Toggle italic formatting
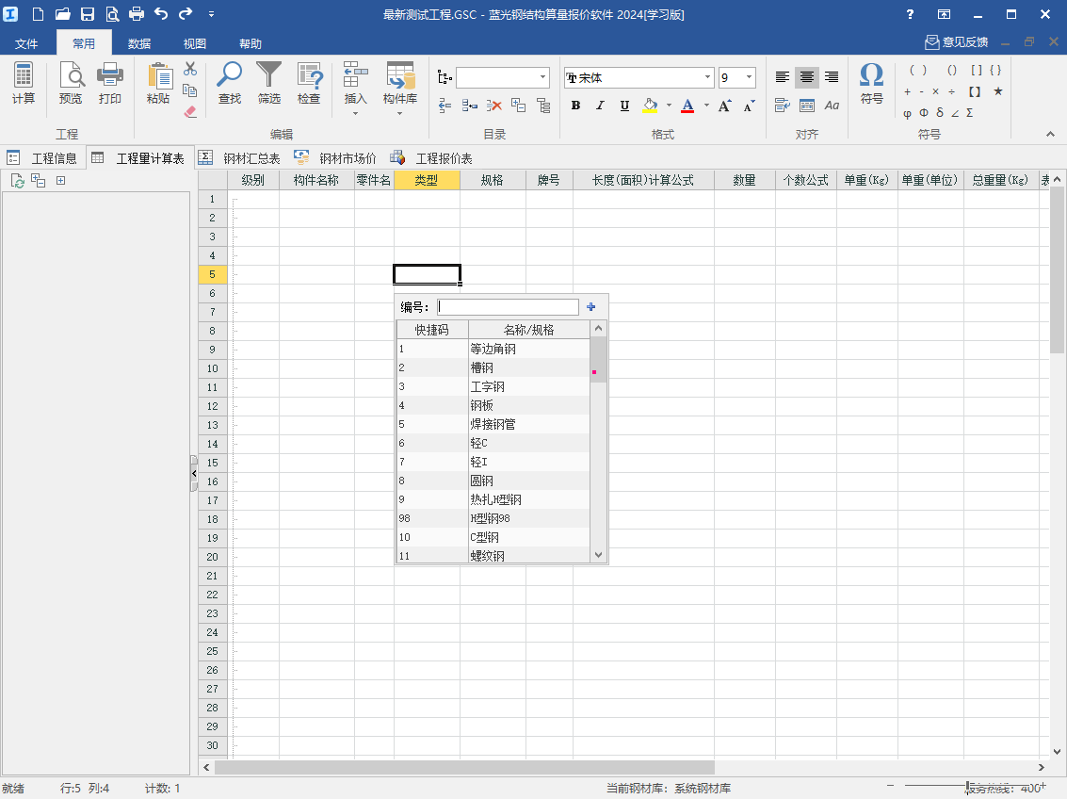 click(x=600, y=106)
